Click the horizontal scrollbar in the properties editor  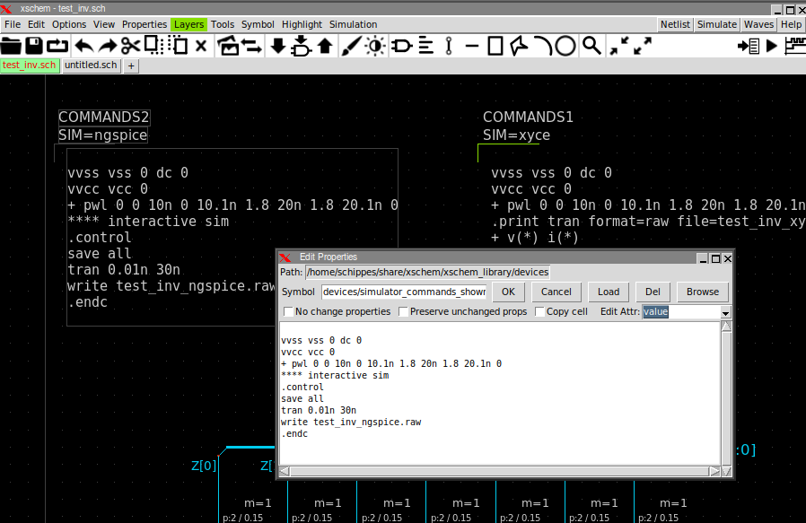(x=498, y=471)
